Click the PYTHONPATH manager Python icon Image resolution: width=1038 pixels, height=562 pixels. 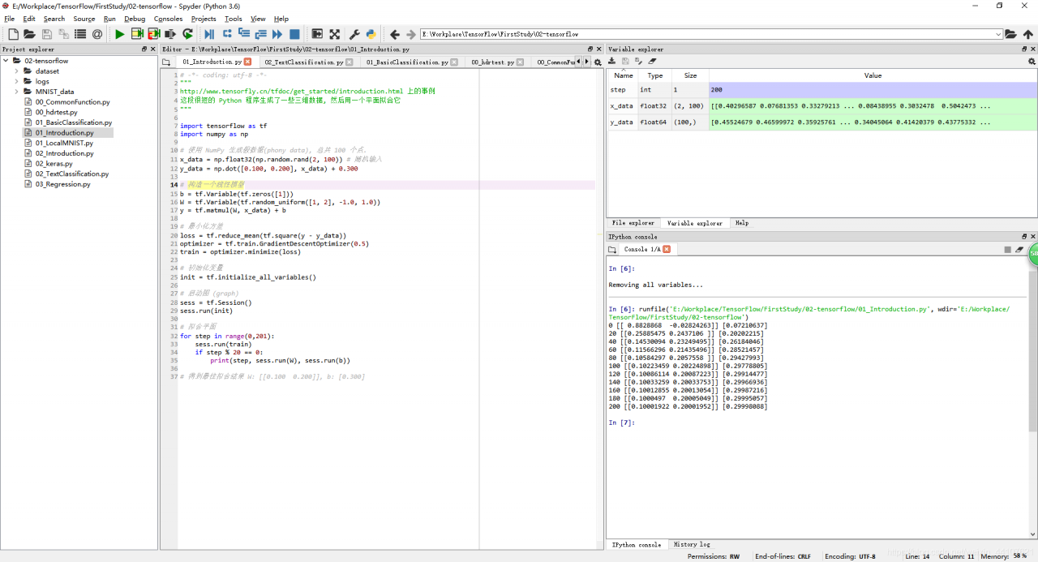[371, 34]
